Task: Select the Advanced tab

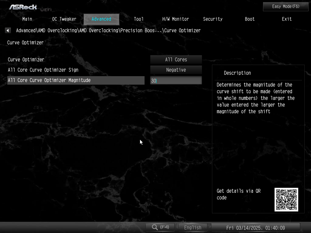Action: (x=101, y=19)
